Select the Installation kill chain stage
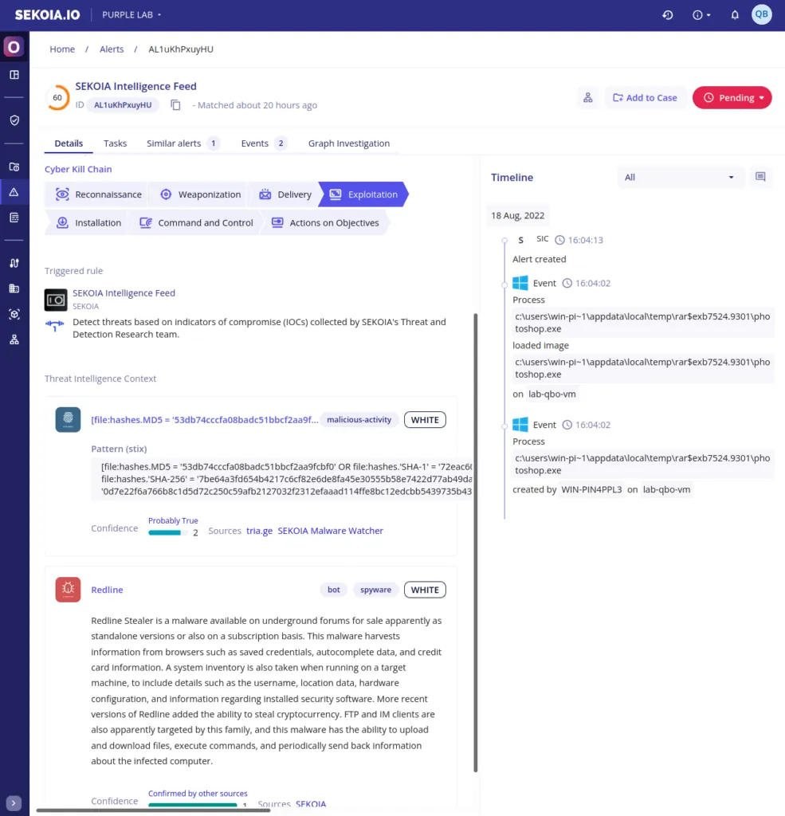 (88, 223)
